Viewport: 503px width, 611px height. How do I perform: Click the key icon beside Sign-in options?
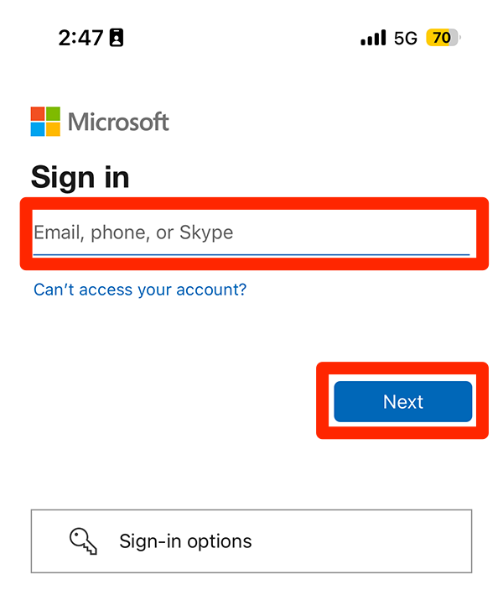click(84, 541)
